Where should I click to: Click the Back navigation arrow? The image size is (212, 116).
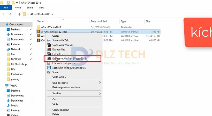pyautogui.click(x=4, y=14)
